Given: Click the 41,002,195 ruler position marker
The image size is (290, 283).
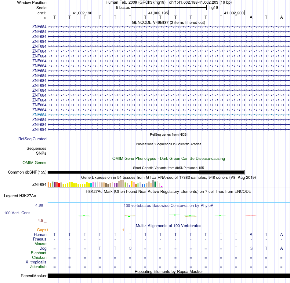Looking at the screenshot, I should click(x=158, y=13).
